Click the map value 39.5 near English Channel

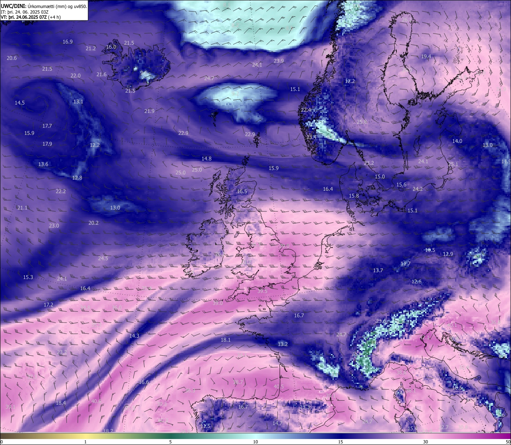[x=262, y=291]
